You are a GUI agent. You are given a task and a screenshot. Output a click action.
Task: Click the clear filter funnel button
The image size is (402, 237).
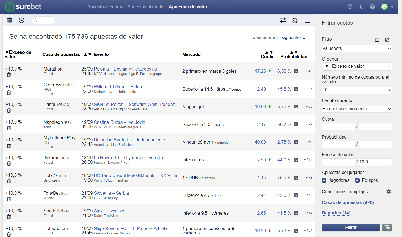387,228
